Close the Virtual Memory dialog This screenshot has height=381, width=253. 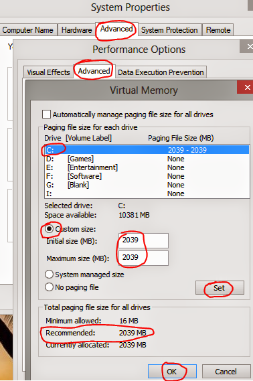pos(246,87)
